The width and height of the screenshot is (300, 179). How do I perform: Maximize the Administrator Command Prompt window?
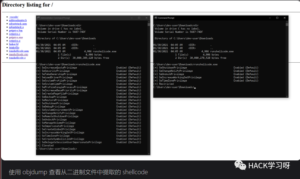[139, 18]
